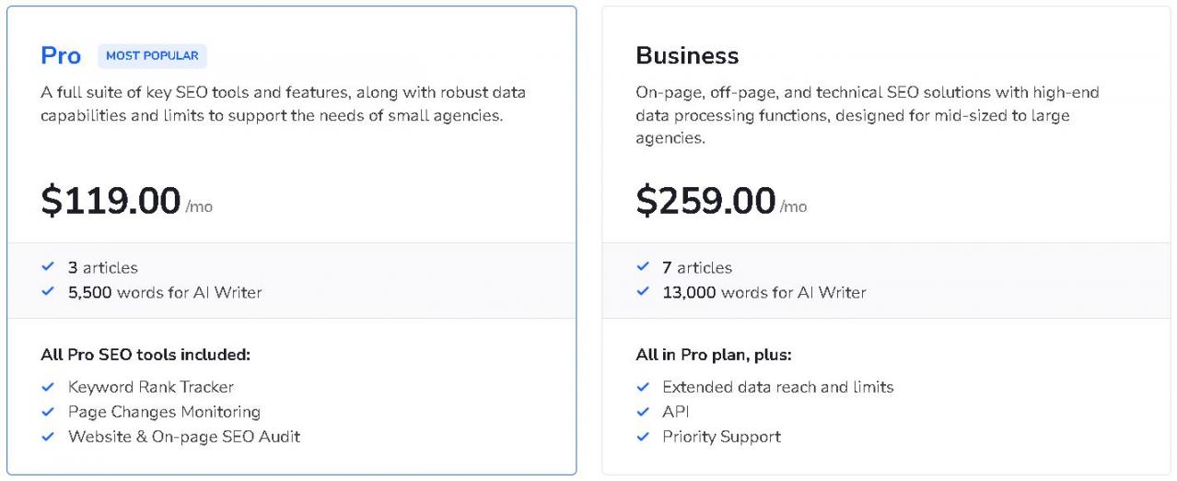
Task: Click checkmark icon beside 7 articles
Action: pos(643,267)
